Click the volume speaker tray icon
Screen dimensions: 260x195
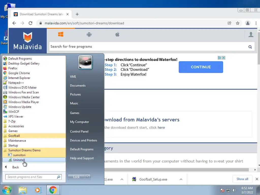[x=234, y=190]
